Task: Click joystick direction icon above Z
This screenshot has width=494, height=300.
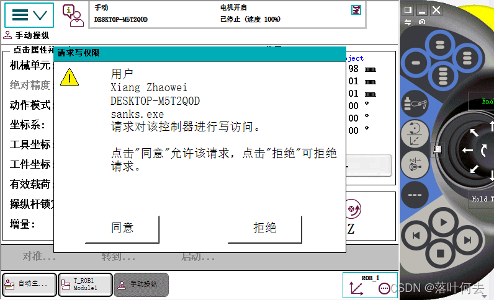Action: tap(354, 209)
